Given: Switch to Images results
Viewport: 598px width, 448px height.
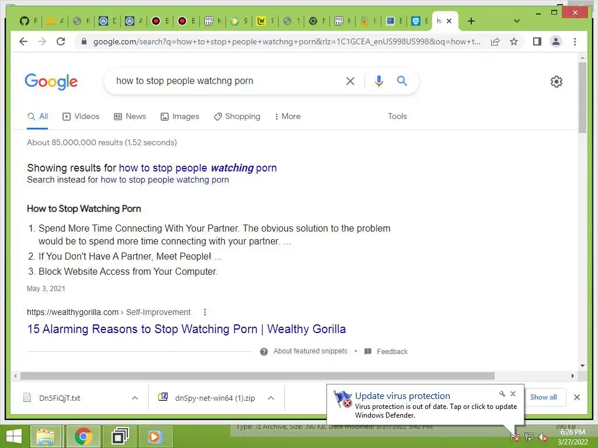Looking at the screenshot, I should click(180, 117).
